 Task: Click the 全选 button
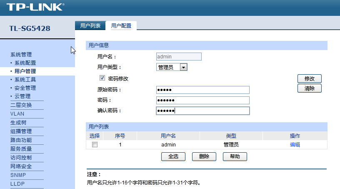click(x=173, y=156)
